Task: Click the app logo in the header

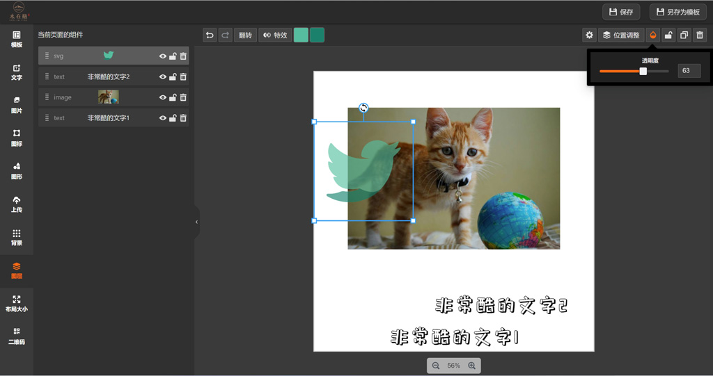Action: 19,11
